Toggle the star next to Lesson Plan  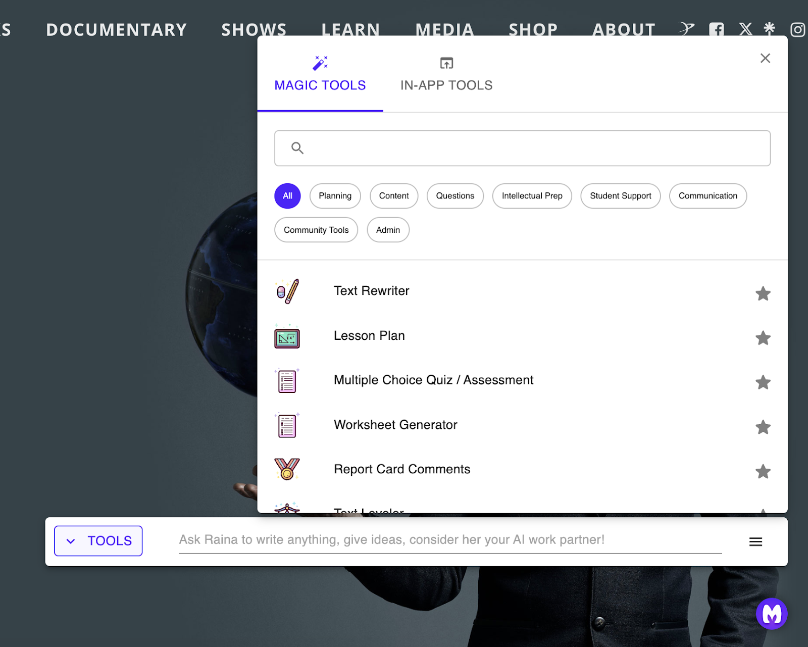[763, 338]
